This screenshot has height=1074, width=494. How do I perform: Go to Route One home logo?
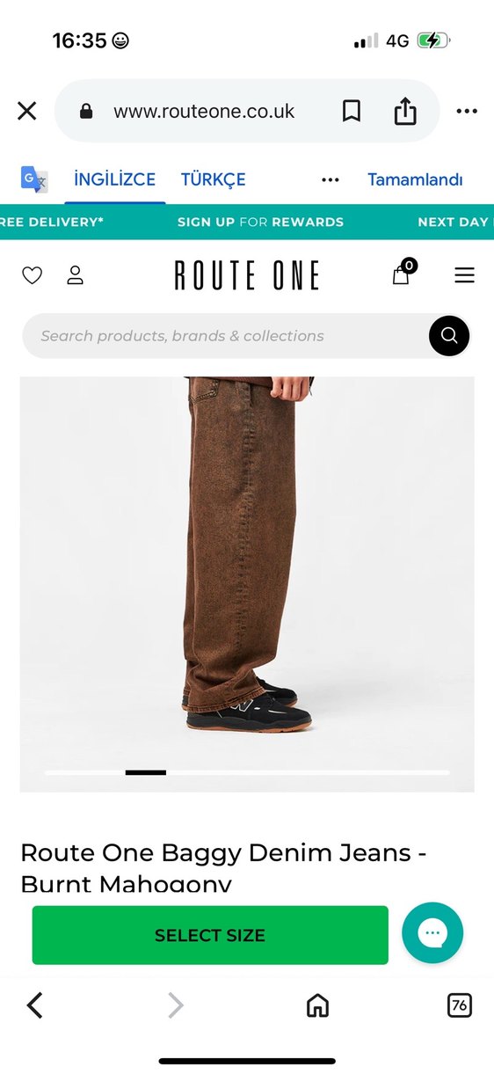click(x=247, y=276)
